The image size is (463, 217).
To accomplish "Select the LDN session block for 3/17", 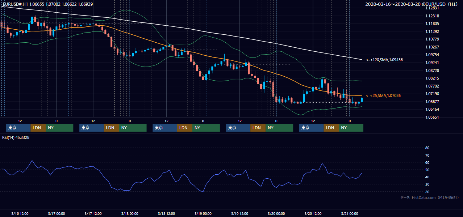I will (x=111, y=128).
